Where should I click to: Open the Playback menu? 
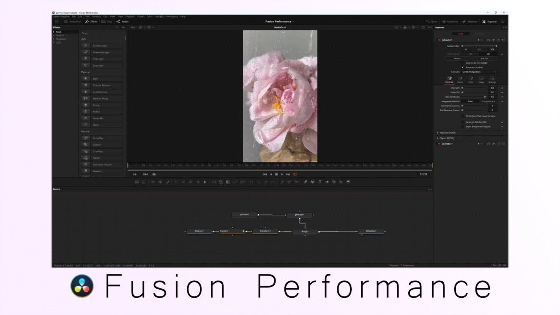[130, 16]
